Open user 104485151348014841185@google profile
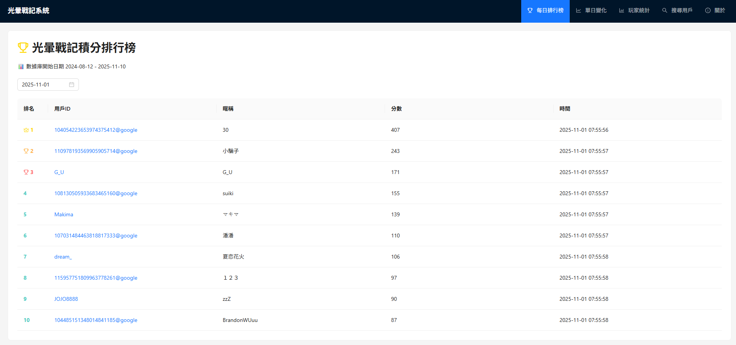 point(96,320)
